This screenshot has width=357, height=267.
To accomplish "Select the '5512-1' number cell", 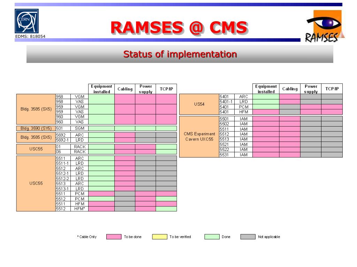I will [63, 173].
